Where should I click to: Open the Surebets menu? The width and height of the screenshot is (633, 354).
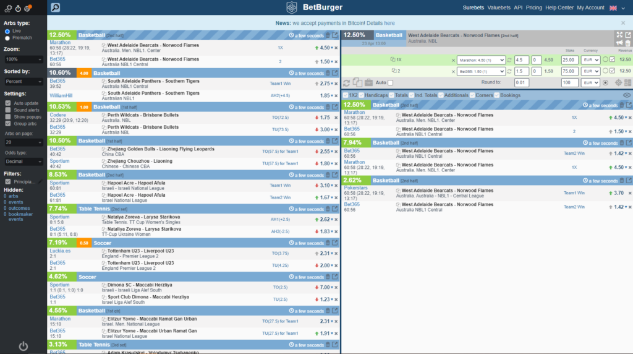click(x=473, y=7)
